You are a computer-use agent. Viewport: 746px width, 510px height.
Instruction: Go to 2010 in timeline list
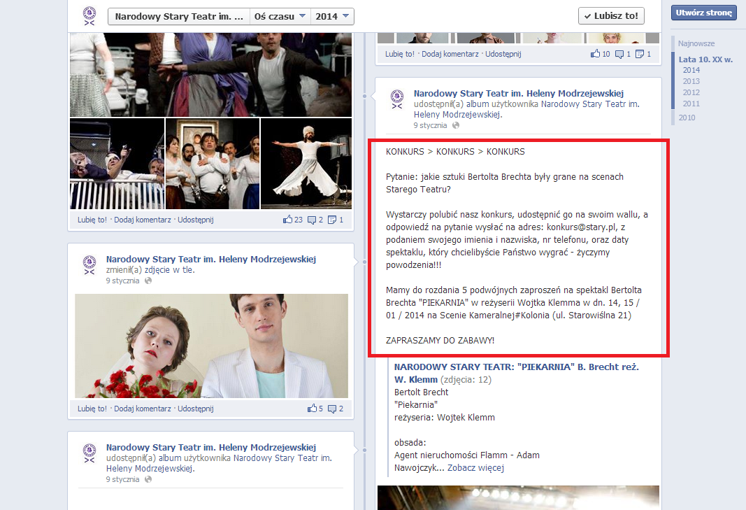[687, 118]
